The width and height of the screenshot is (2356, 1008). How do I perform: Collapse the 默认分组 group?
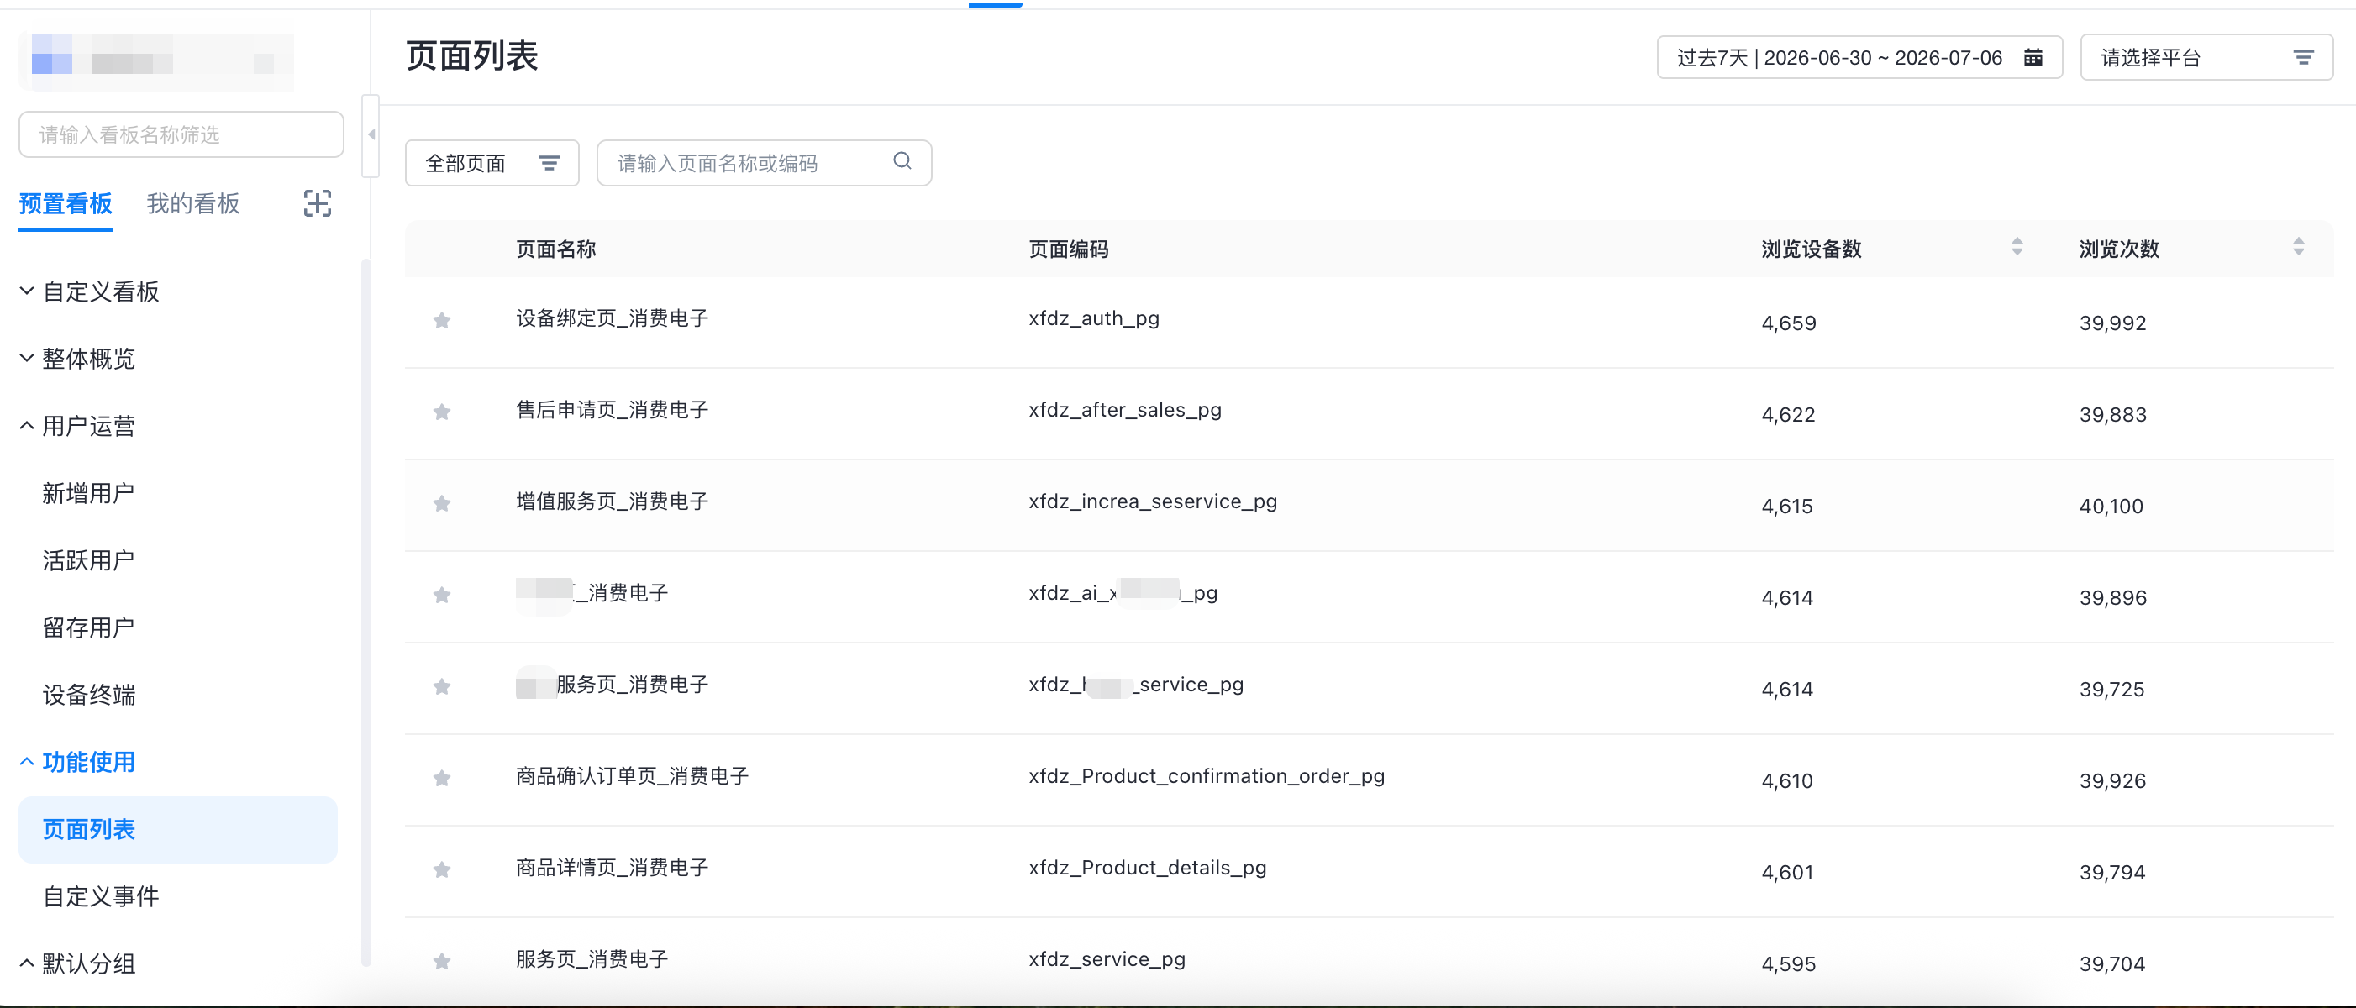pyautogui.click(x=78, y=963)
